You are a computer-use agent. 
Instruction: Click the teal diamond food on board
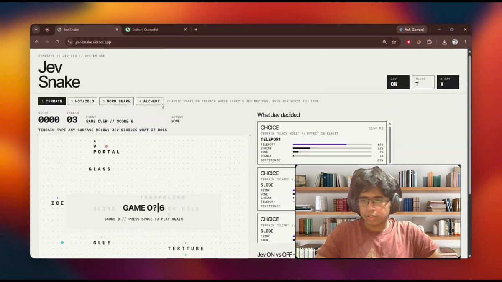(x=62, y=243)
